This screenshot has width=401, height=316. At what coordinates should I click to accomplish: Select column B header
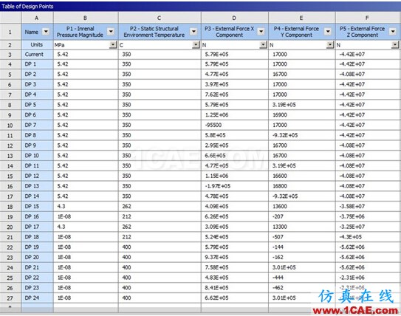(x=86, y=18)
